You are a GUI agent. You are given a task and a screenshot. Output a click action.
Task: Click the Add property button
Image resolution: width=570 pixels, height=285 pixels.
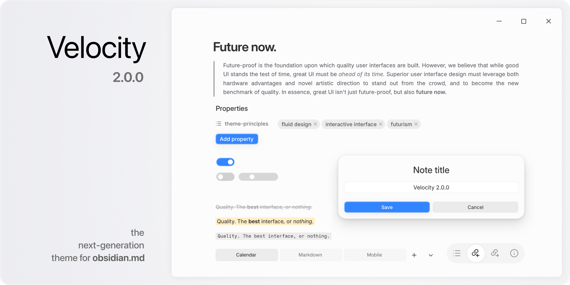coord(237,139)
